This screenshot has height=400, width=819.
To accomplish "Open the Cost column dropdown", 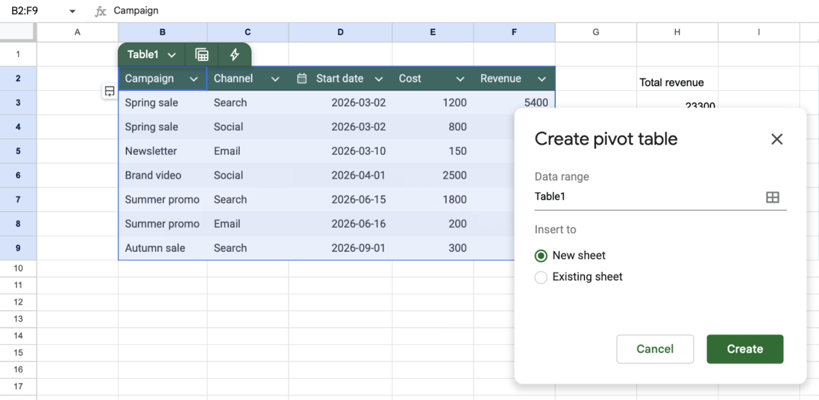I will coord(460,79).
